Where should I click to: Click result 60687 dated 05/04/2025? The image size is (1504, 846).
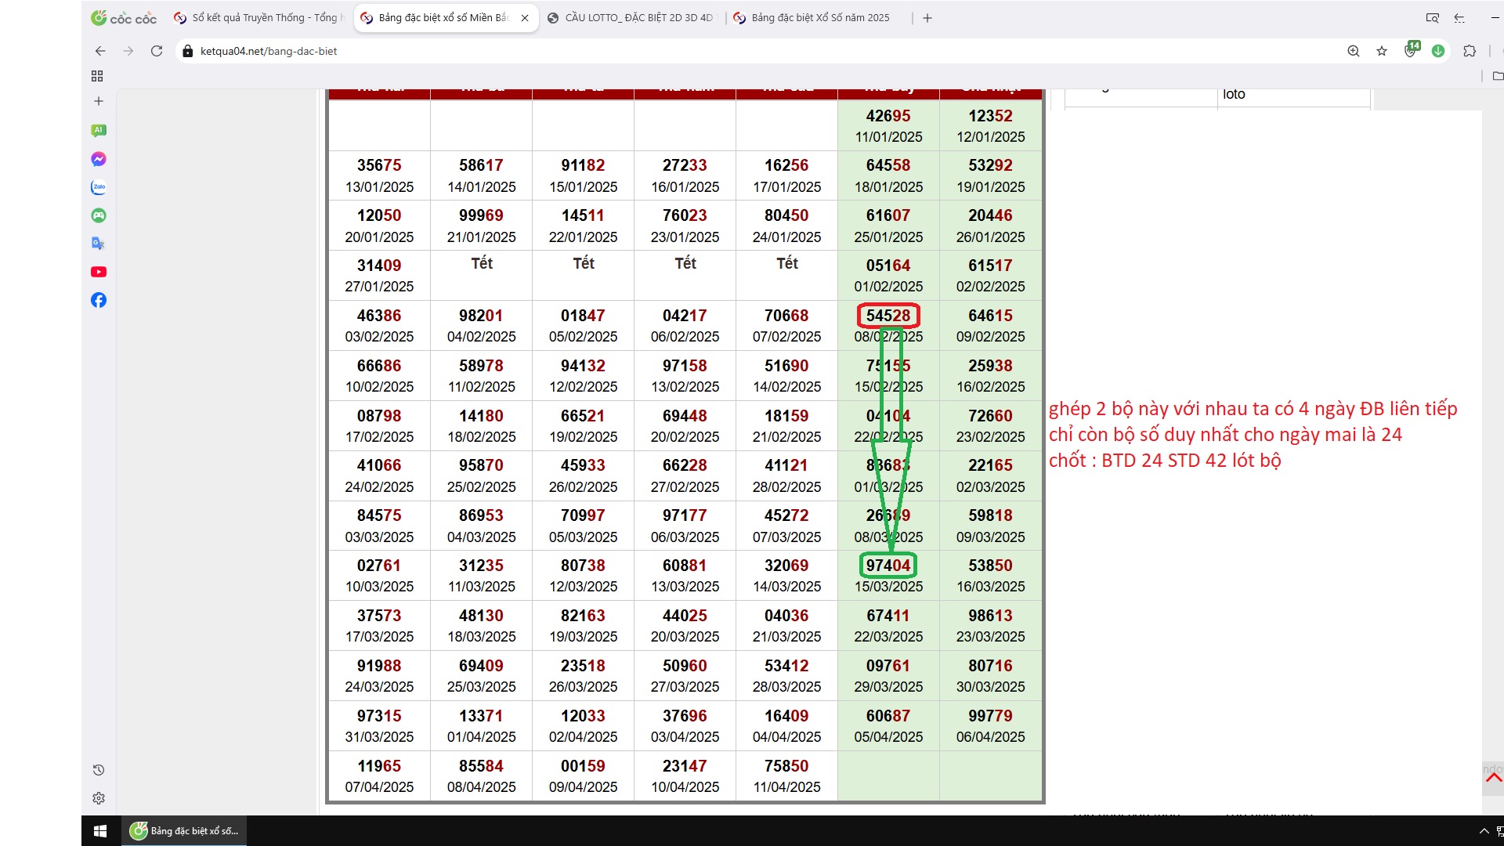pos(888,716)
